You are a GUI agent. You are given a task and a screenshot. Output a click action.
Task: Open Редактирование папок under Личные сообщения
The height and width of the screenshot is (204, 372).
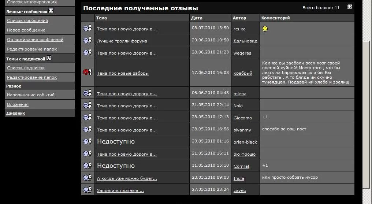(x=32, y=49)
